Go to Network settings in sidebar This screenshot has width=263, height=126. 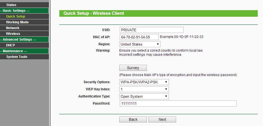24,28
